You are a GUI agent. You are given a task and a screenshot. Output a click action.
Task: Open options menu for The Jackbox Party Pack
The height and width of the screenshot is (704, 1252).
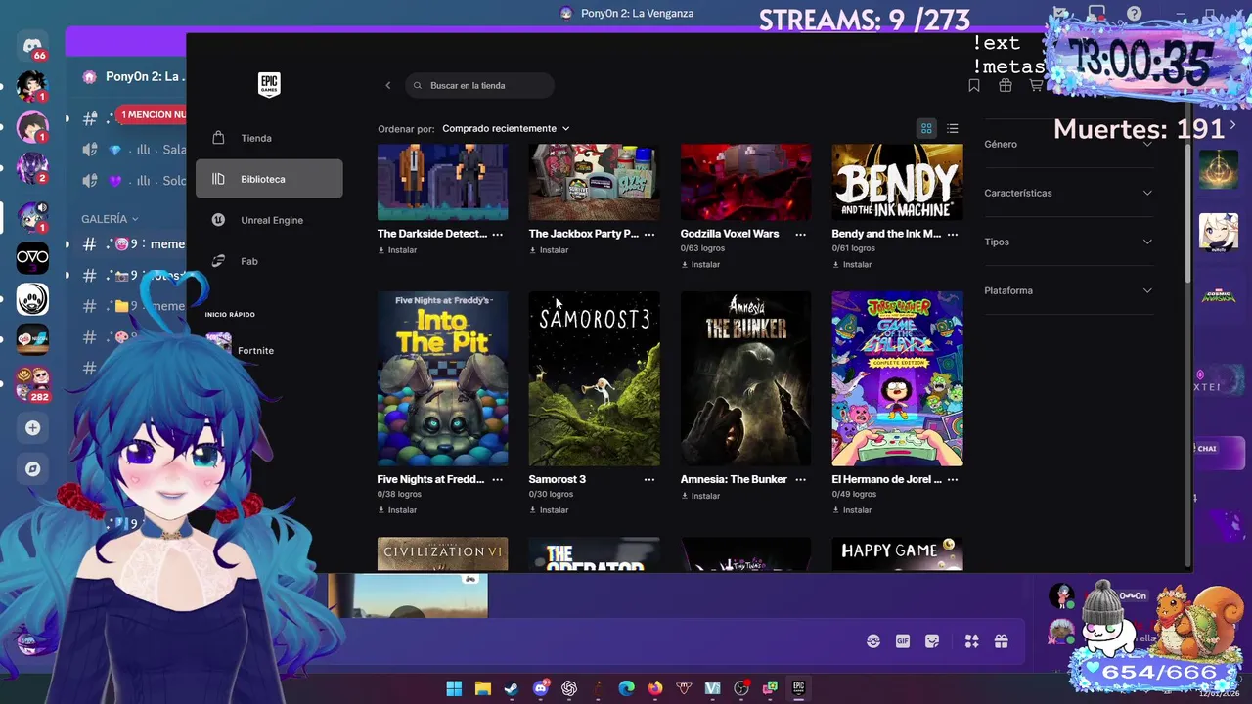(649, 234)
